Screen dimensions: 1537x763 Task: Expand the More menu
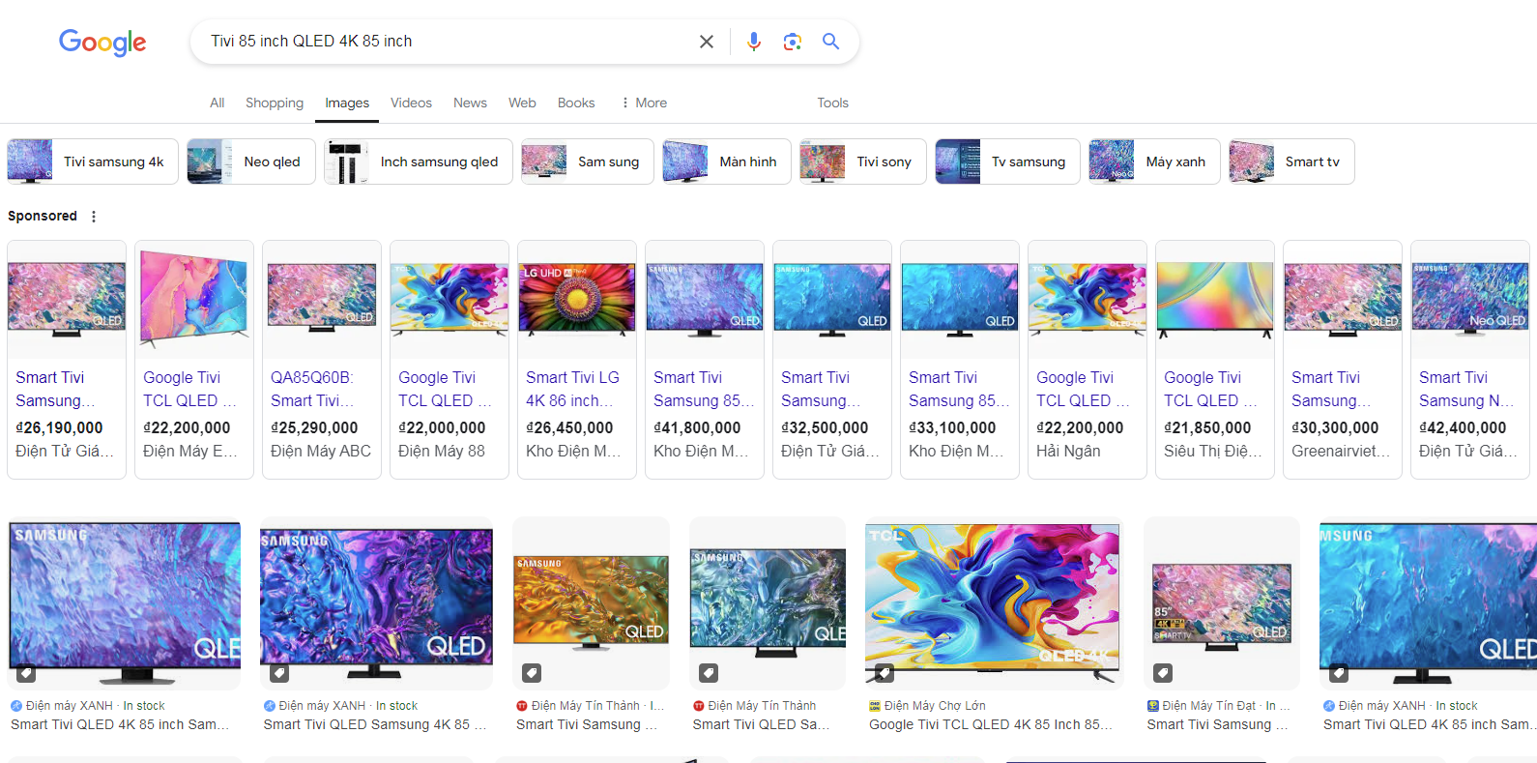coord(644,103)
